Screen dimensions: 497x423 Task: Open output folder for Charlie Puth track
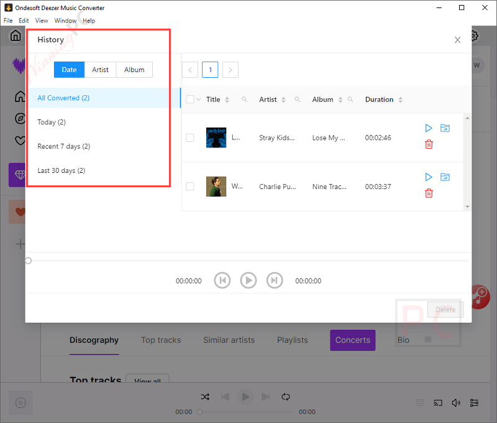tap(445, 177)
